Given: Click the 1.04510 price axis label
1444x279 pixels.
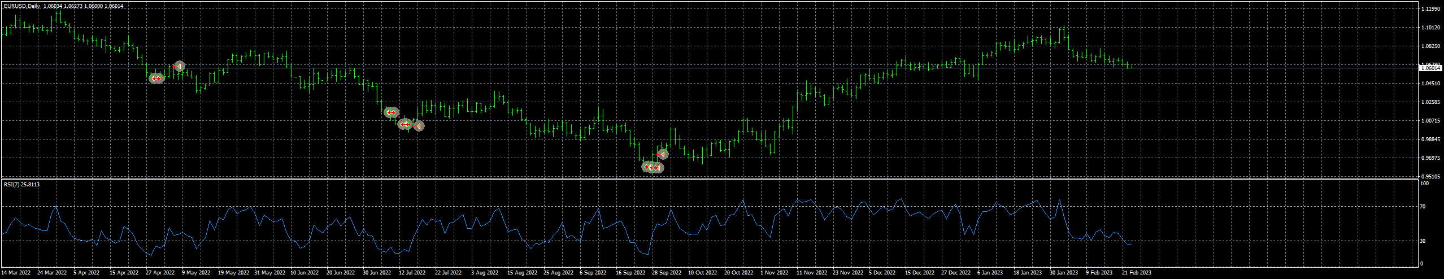Looking at the screenshot, I should pos(1431,84).
